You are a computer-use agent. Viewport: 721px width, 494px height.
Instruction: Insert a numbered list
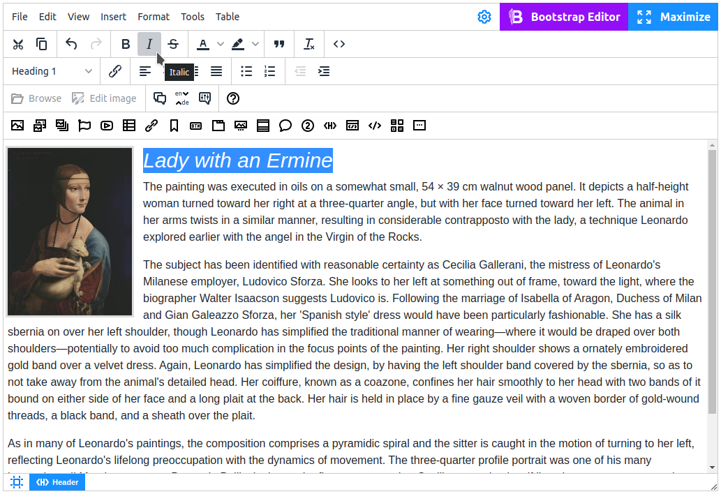(270, 71)
